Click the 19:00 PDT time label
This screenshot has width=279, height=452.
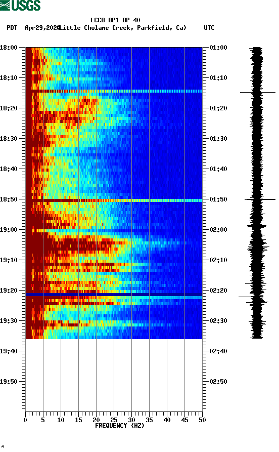[x=9, y=230]
